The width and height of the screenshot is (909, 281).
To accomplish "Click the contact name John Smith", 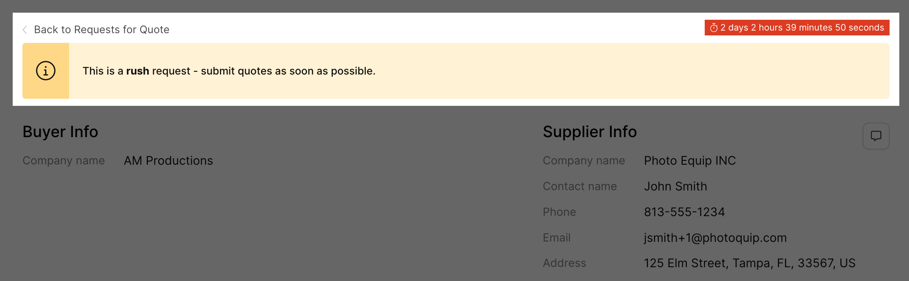I will click(x=675, y=186).
